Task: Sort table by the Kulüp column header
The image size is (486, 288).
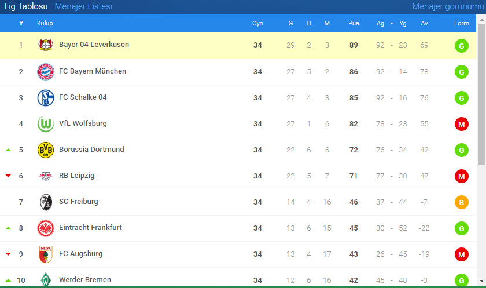Action: click(x=45, y=24)
